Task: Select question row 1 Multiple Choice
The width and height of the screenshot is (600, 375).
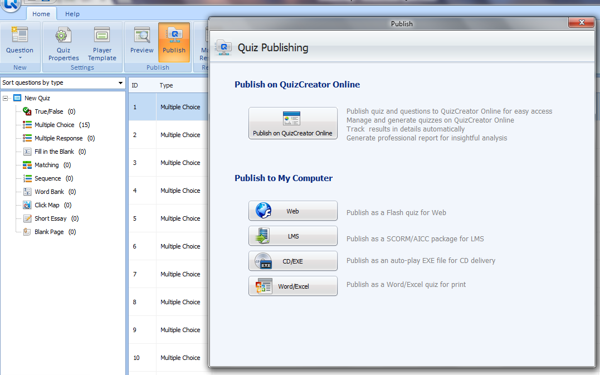Action: coord(168,107)
